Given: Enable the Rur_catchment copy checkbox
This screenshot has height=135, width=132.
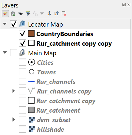Looking at the screenshot, I should (x=23, y=100).
